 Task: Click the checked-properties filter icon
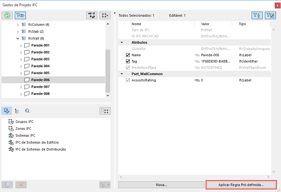click(270, 15)
